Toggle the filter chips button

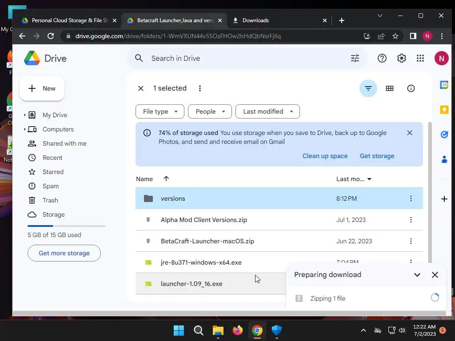[368, 88]
